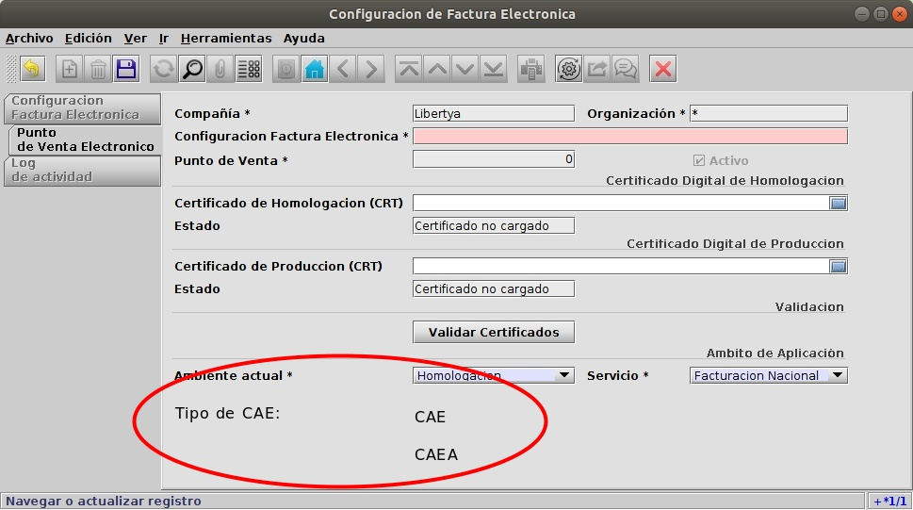The width and height of the screenshot is (913, 510).
Task: Open the Edición menu
Action: (89, 39)
